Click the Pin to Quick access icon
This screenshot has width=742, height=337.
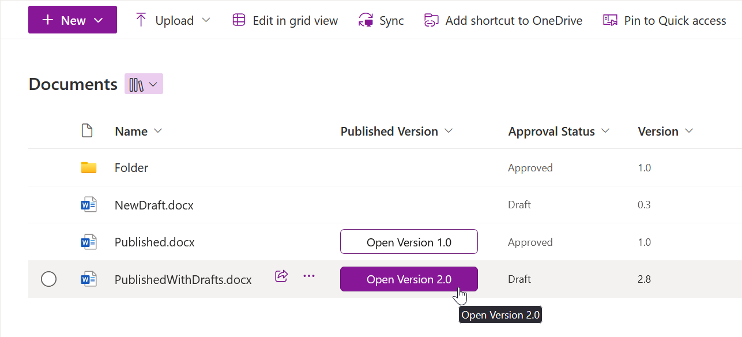point(610,20)
